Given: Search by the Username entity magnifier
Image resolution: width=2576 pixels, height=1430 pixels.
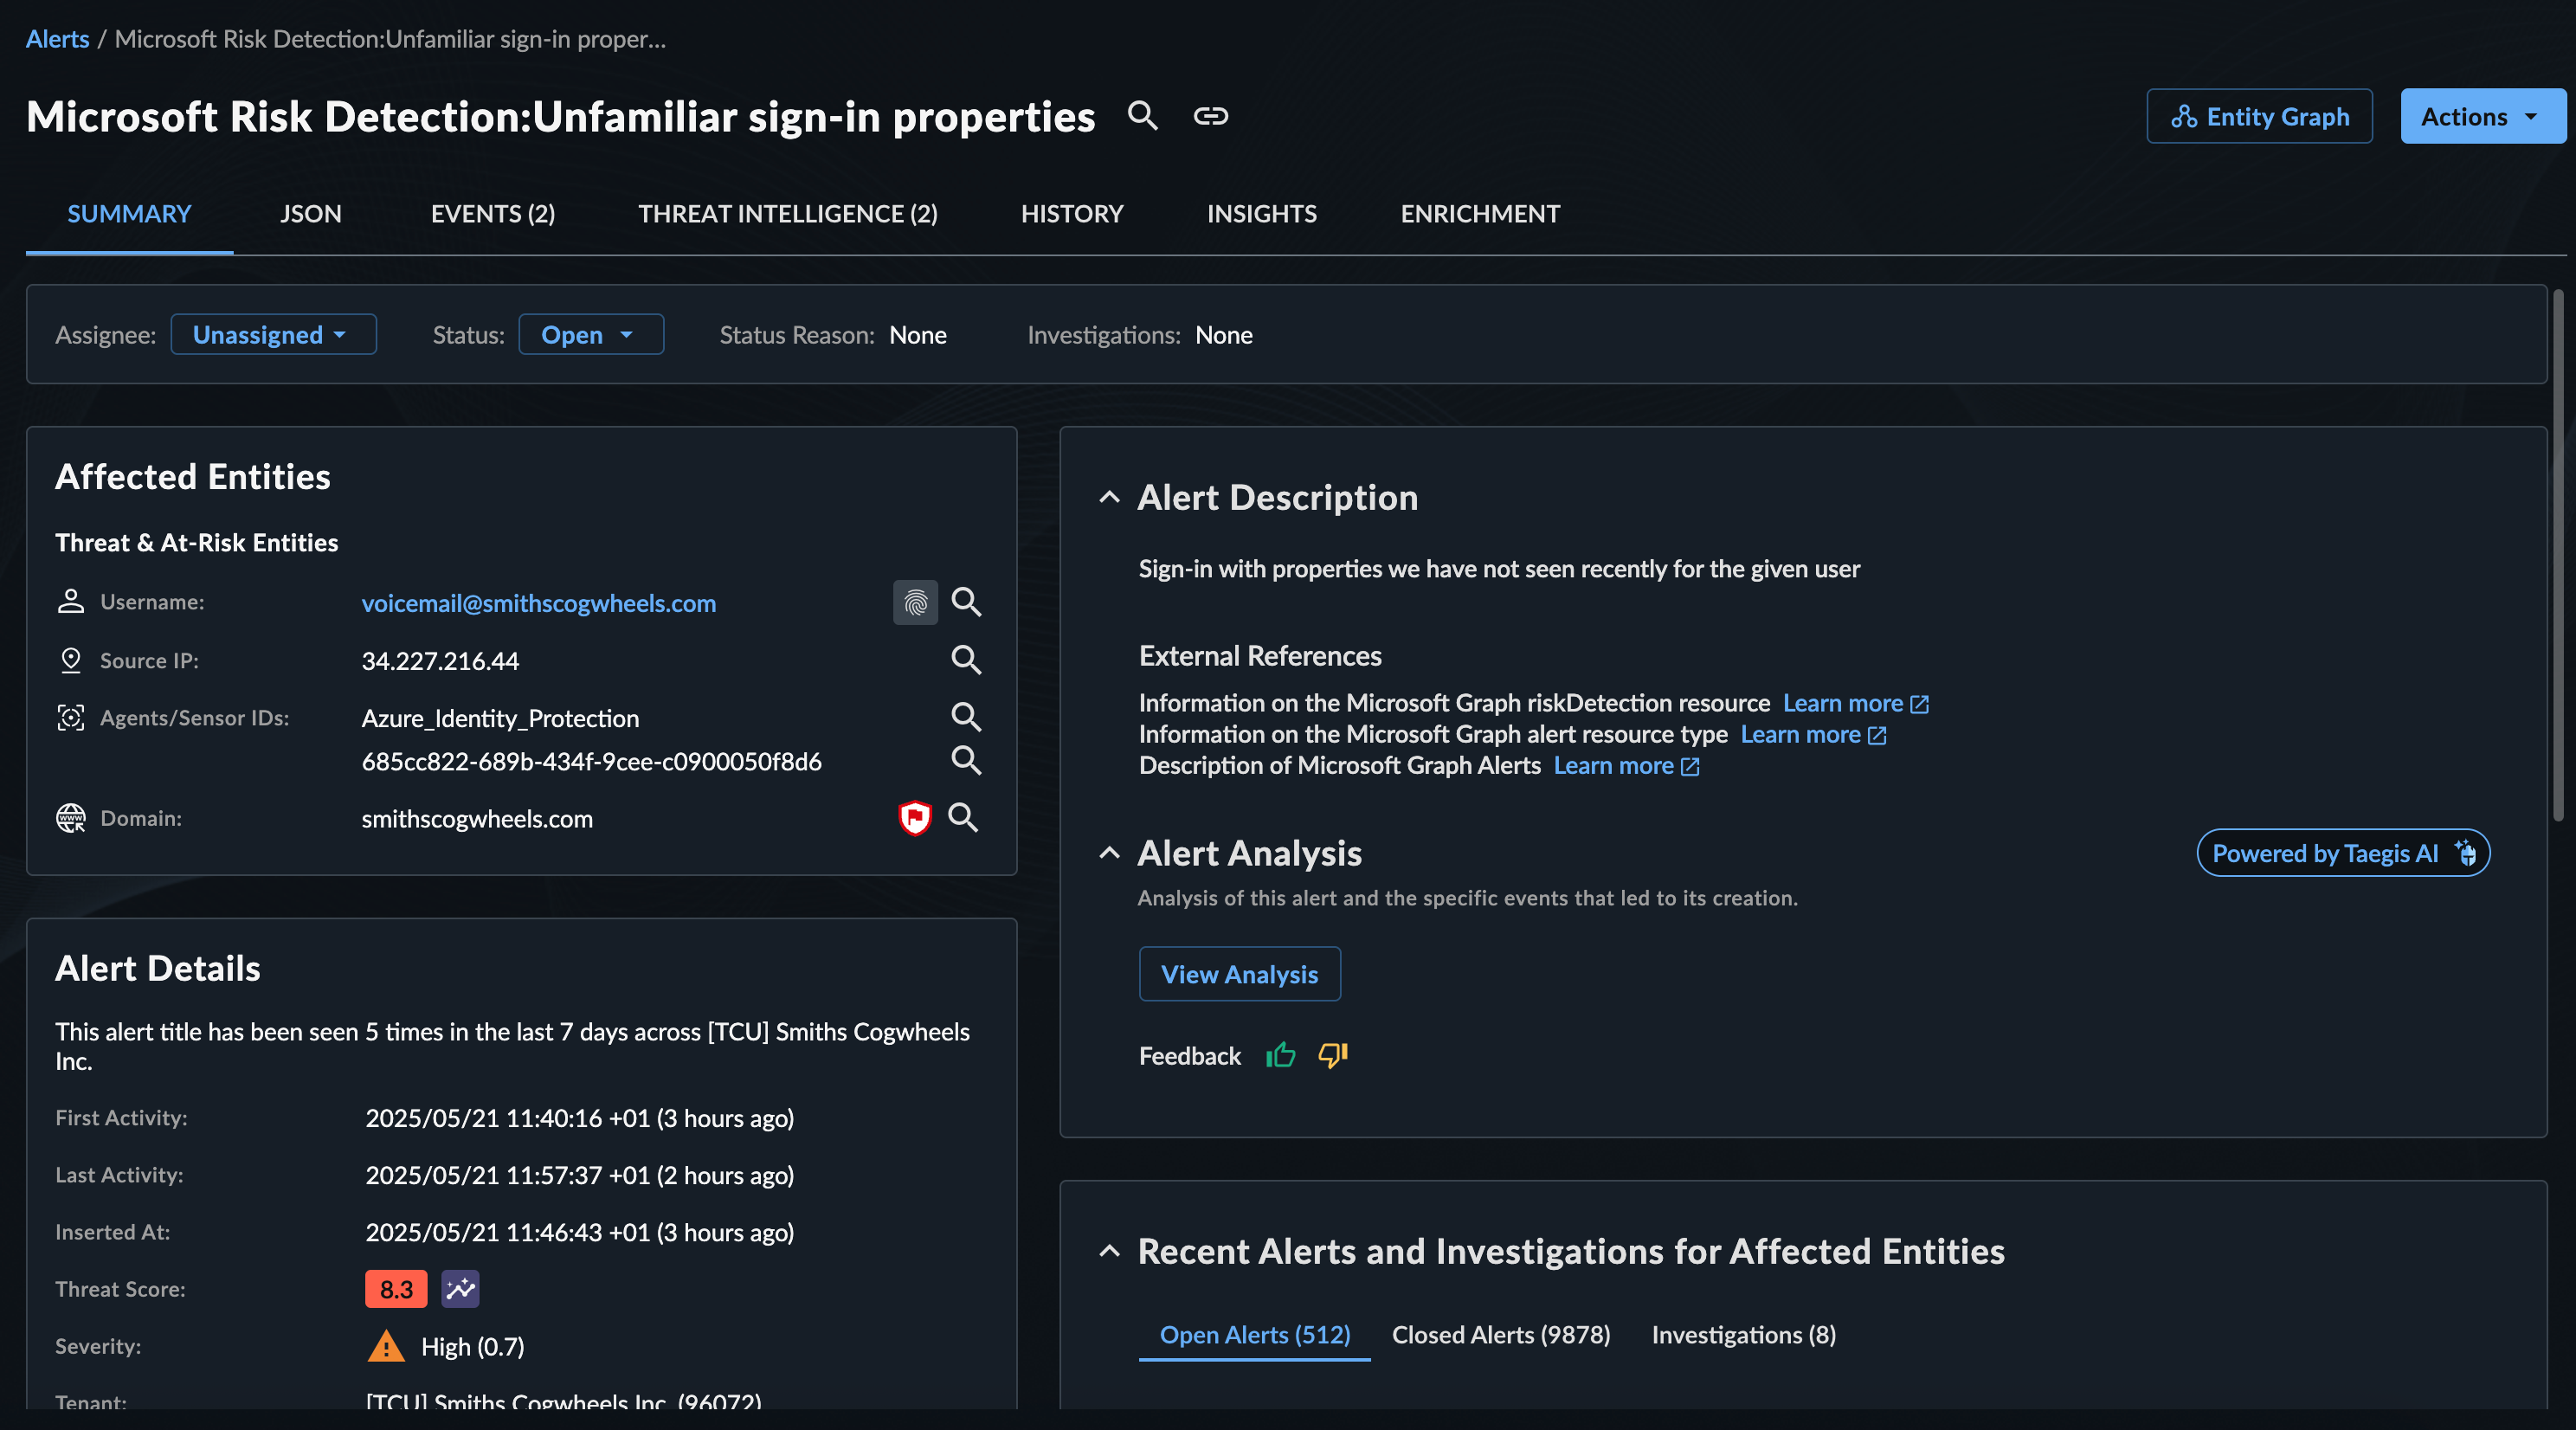Looking at the screenshot, I should (965, 601).
